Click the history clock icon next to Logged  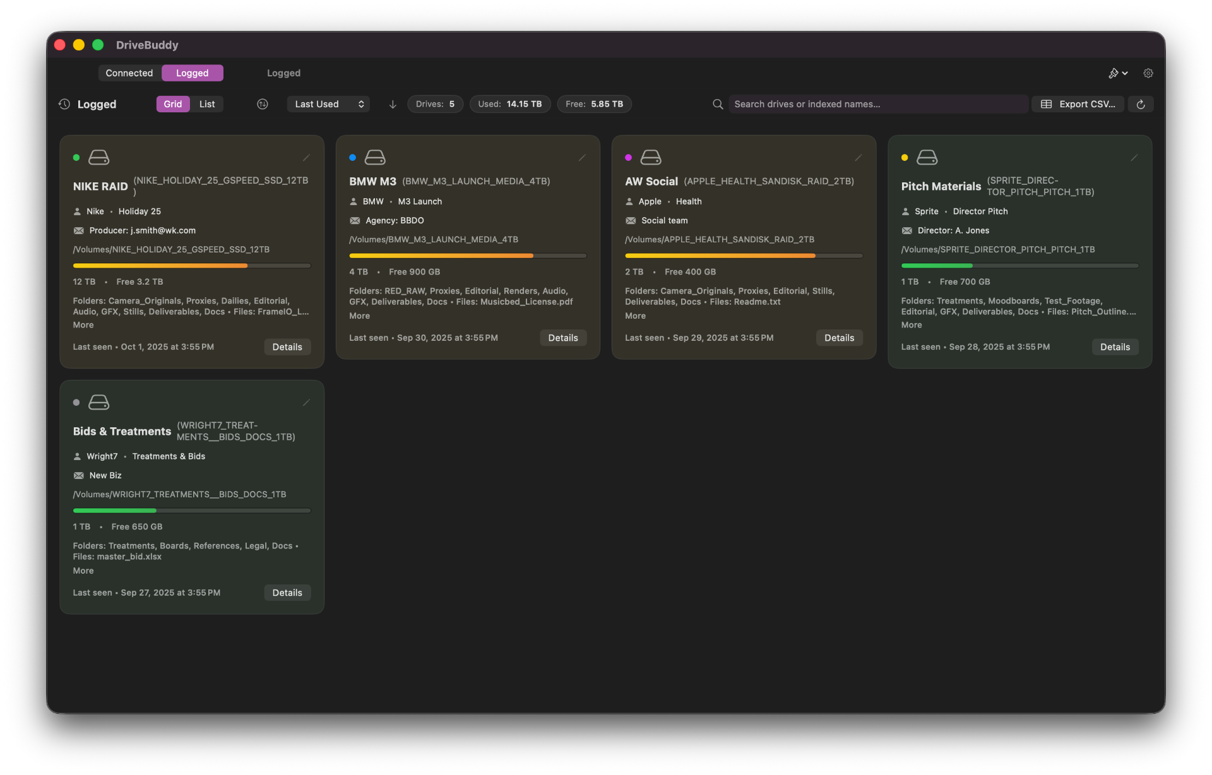coord(64,104)
